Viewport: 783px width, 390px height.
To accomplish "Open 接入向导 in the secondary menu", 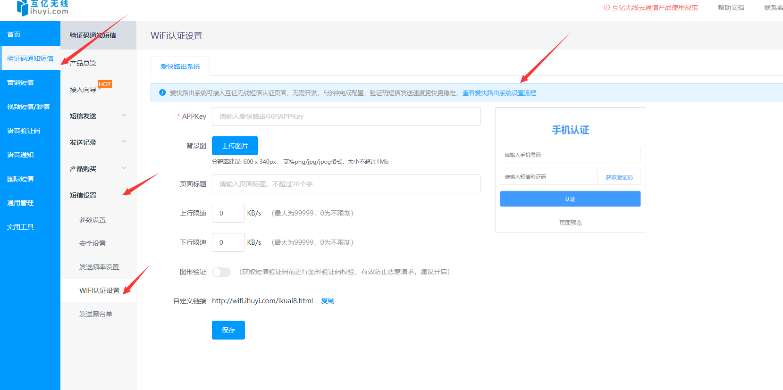I will click(83, 90).
